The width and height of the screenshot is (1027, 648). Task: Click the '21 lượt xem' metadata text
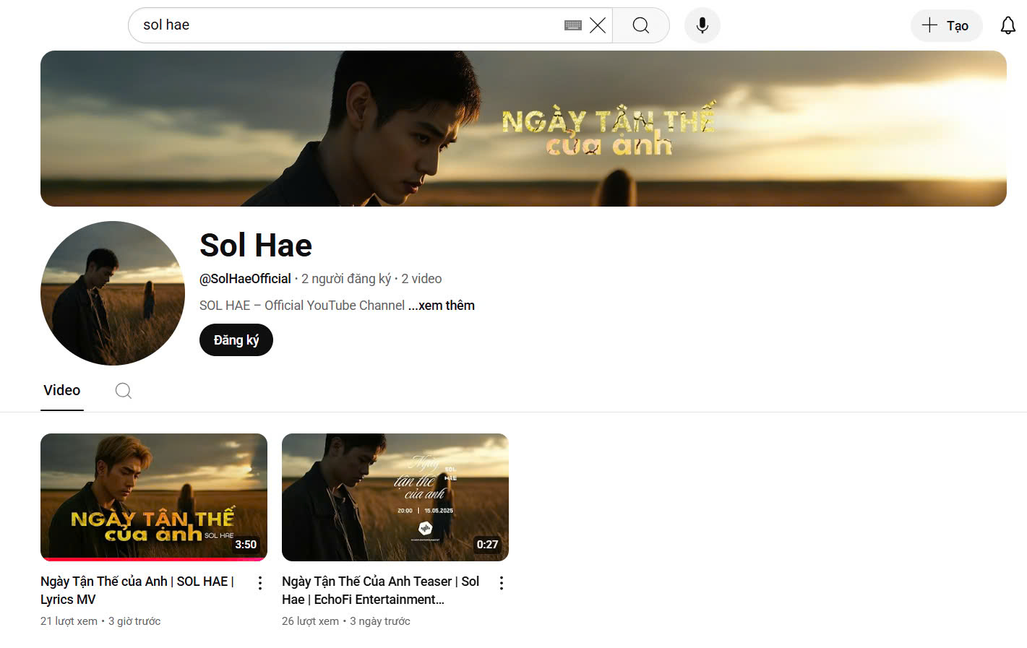pyautogui.click(x=69, y=621)
